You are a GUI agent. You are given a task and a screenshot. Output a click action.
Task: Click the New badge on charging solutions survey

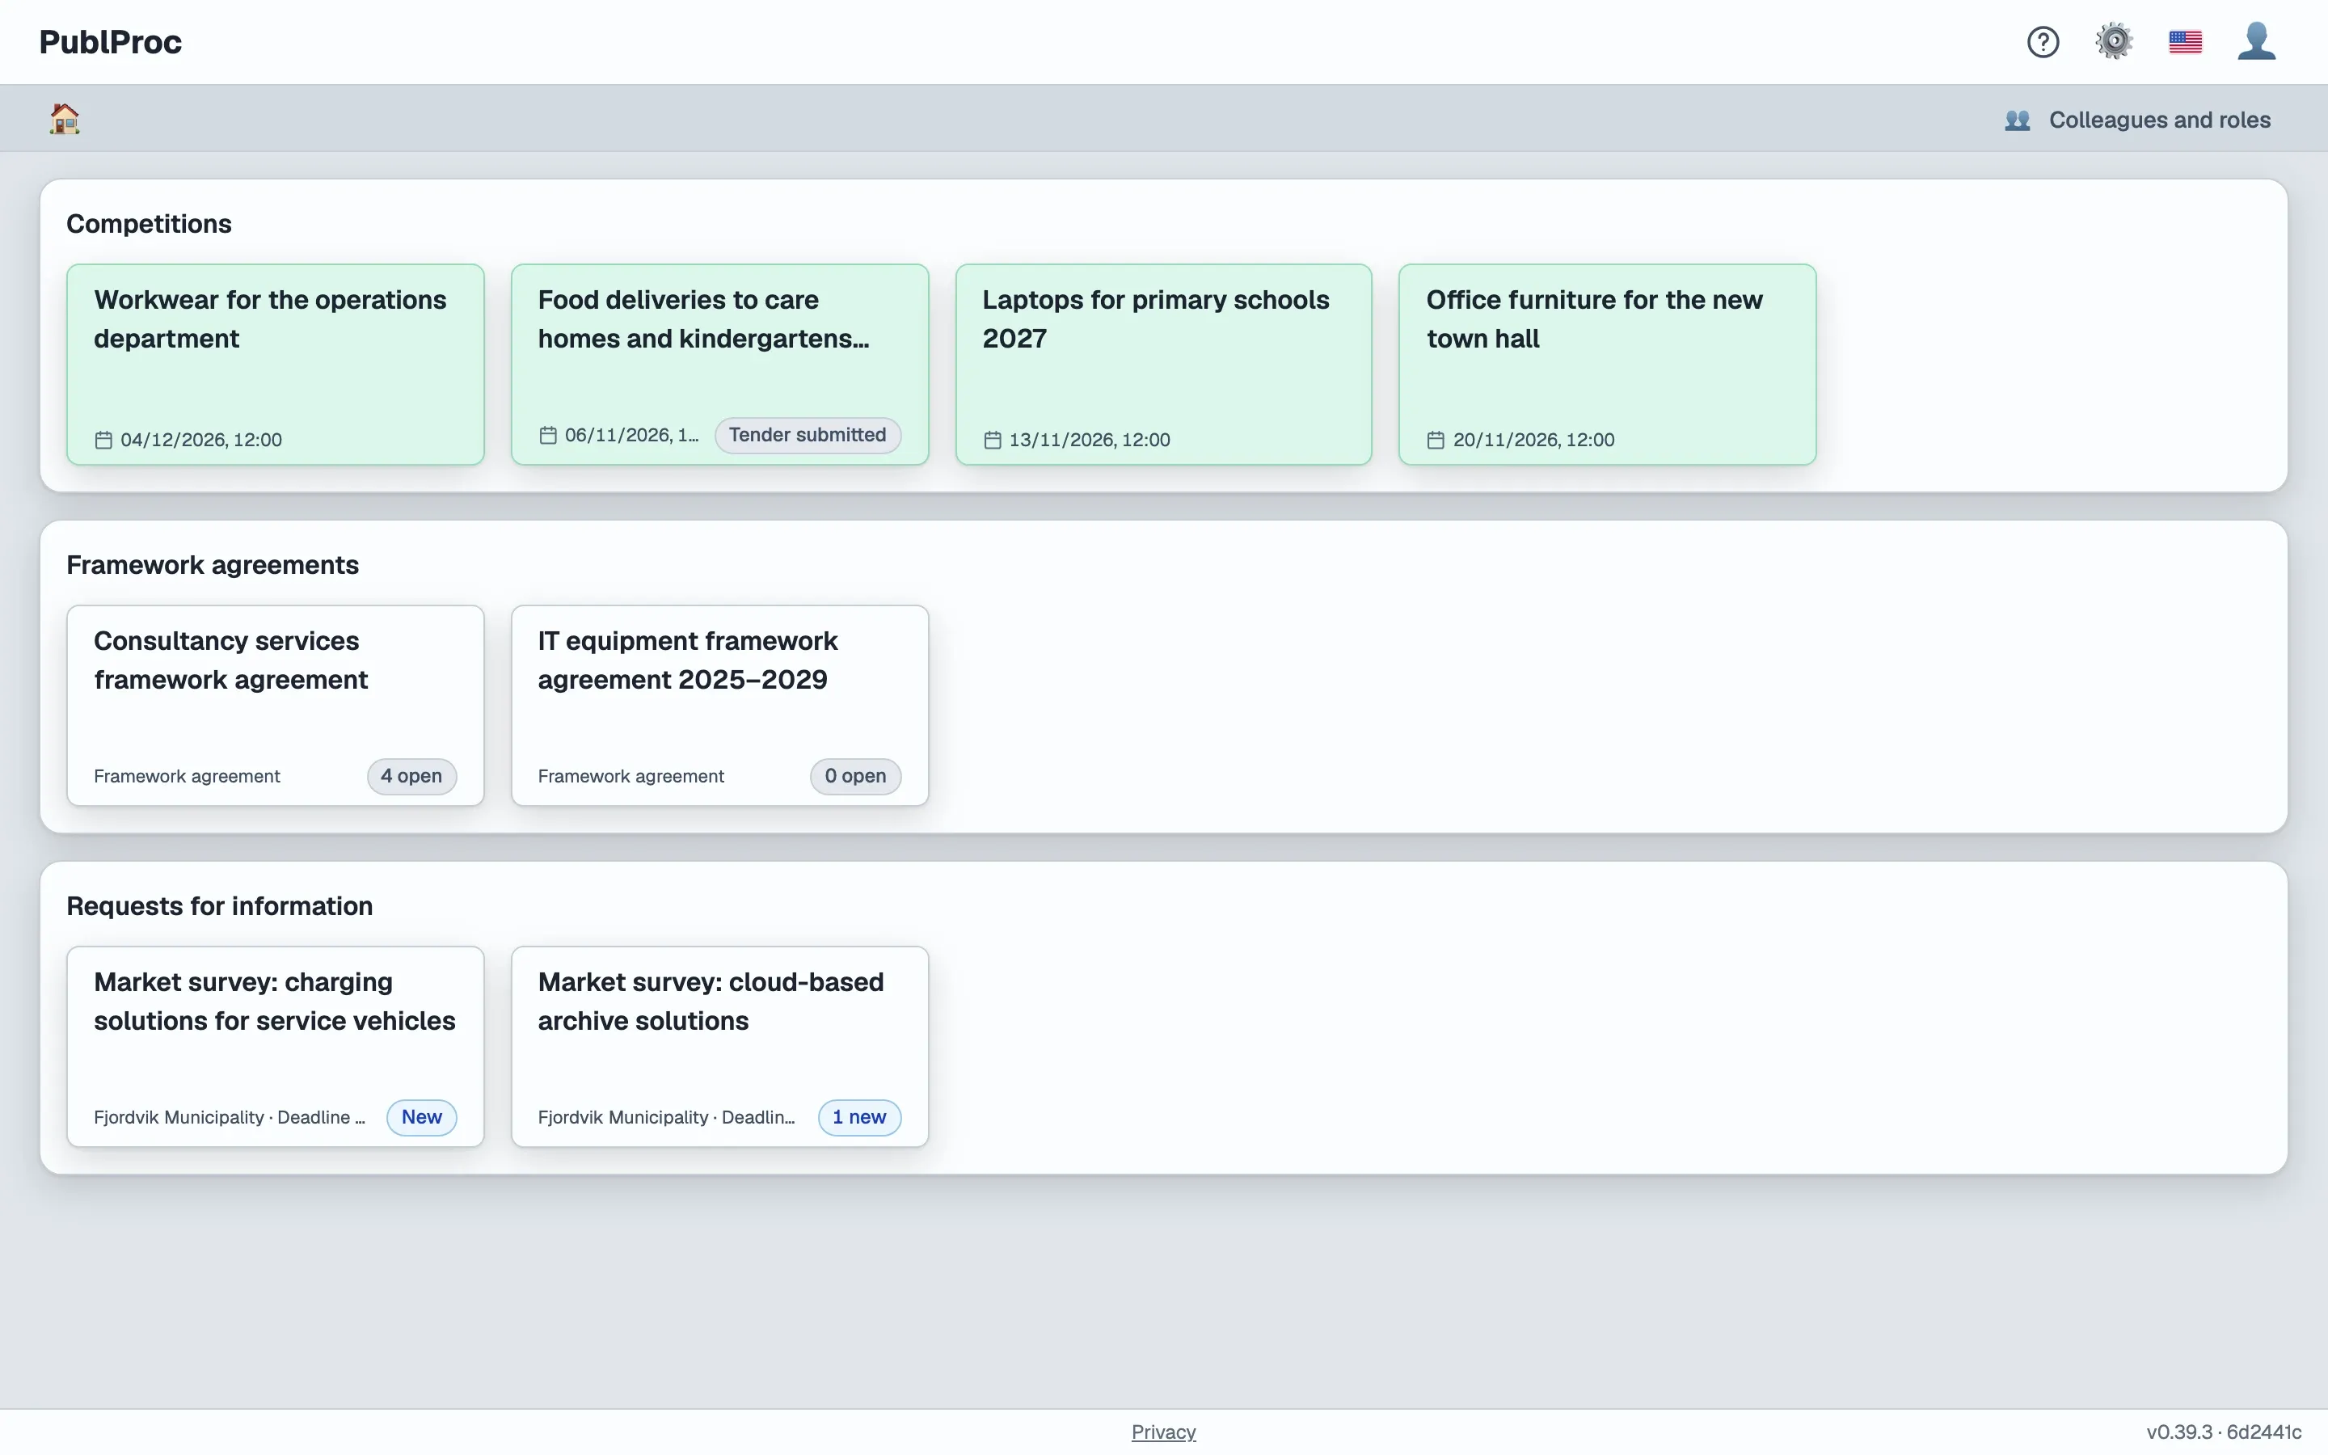tap(421, 1117)
